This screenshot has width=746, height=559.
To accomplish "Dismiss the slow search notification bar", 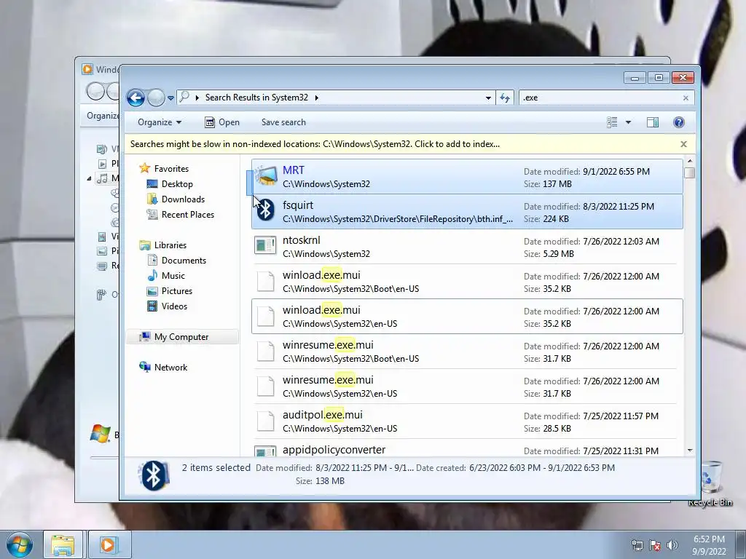I will (683, 144).
